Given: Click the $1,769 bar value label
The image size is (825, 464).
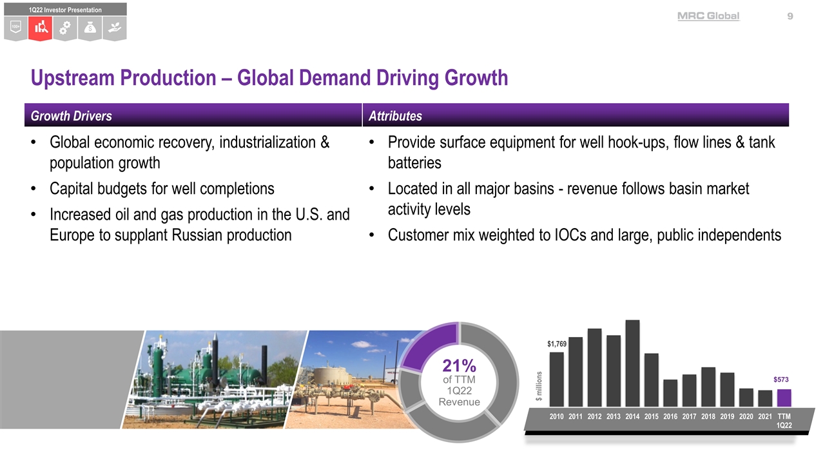Looking at the screenshot, I should 557,344.
